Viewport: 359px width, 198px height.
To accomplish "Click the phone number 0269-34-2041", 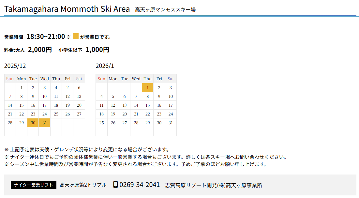I will [x=140, y=185].
